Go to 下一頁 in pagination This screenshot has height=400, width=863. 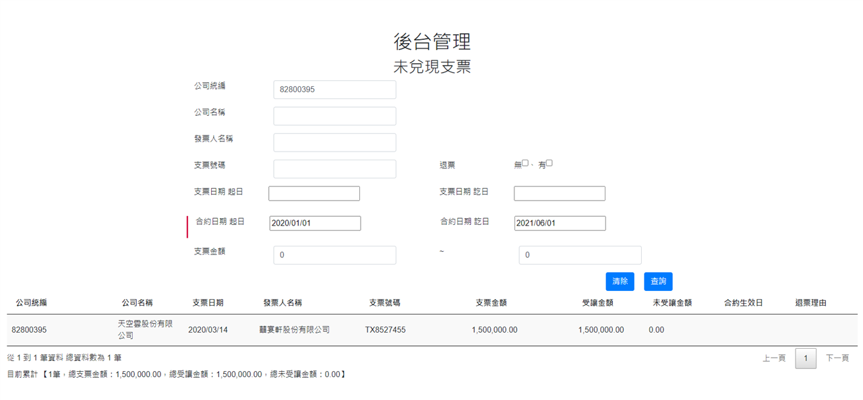(x=837, y=358)
